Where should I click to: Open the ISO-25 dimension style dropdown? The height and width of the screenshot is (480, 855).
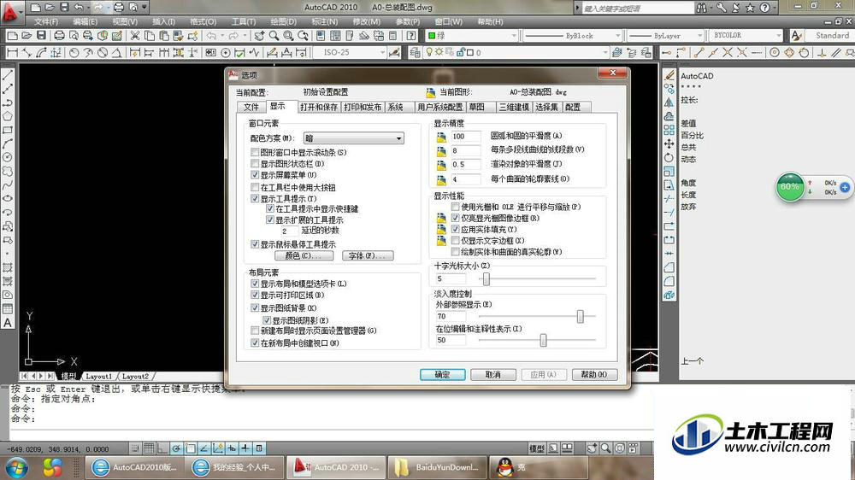point(349,52)
